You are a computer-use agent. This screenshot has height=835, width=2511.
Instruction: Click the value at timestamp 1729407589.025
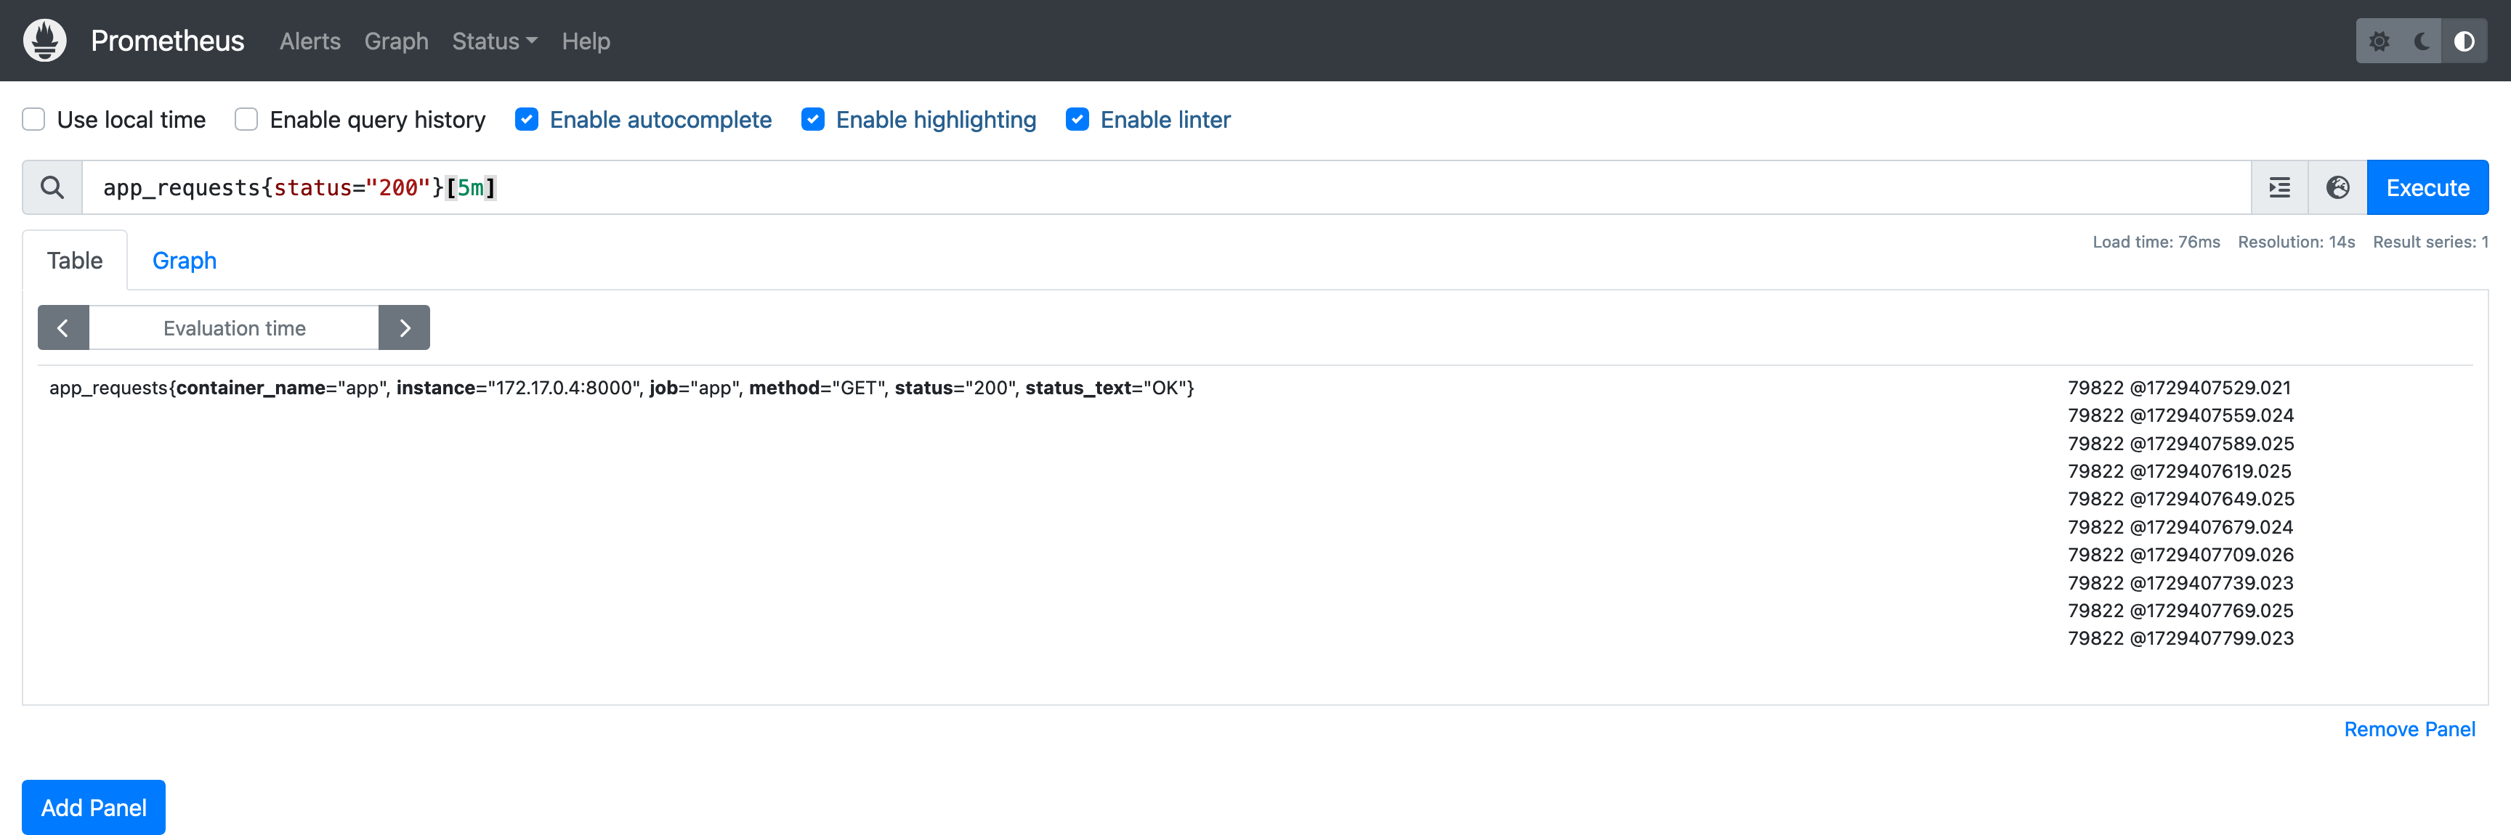tap(2180, 444)
